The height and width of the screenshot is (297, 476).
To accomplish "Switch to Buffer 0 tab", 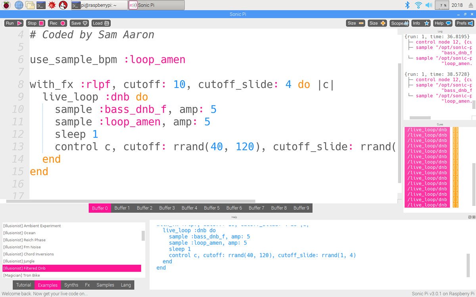I will tap(100, 208).
